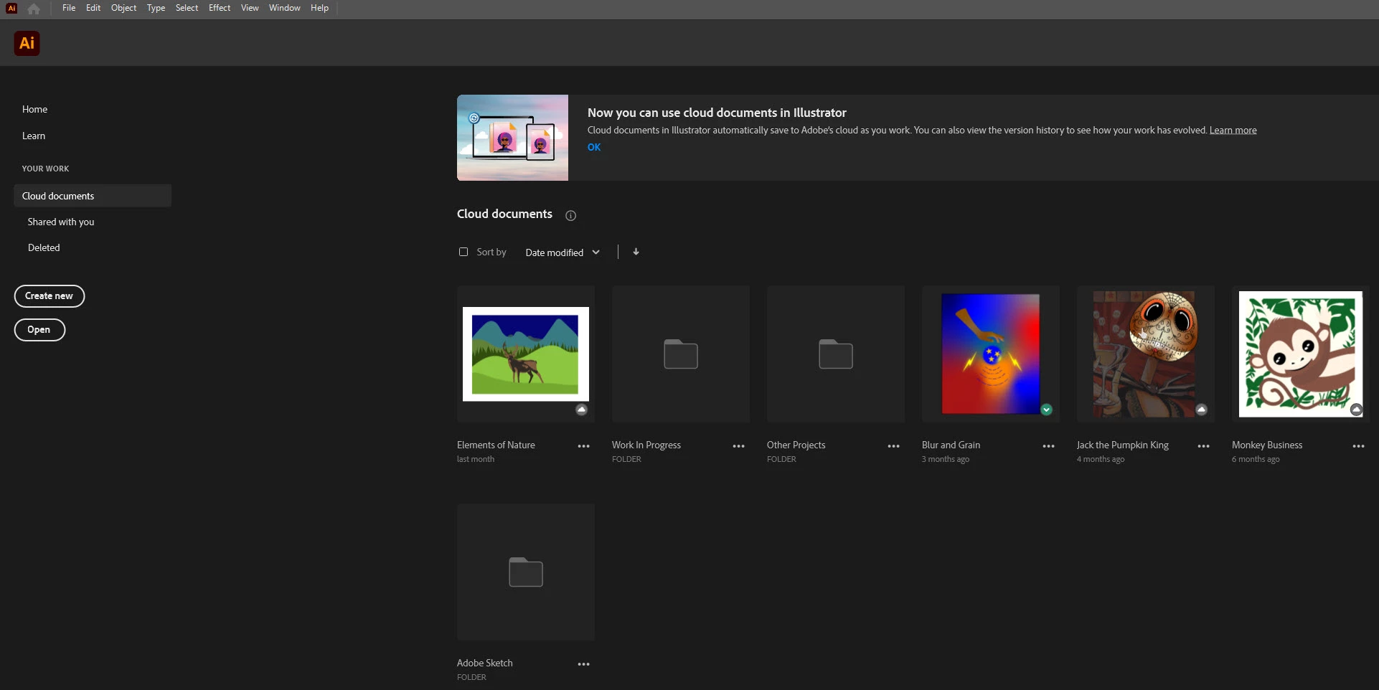Image resolution: width=1379 pixels, height=690 pixels.
Task: Click the Adobe Sketch folder name
Action: click(484, 663)
